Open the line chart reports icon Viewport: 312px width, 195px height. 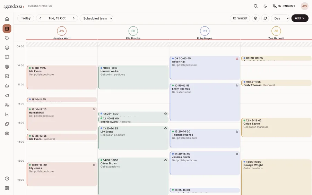[7, 115]
